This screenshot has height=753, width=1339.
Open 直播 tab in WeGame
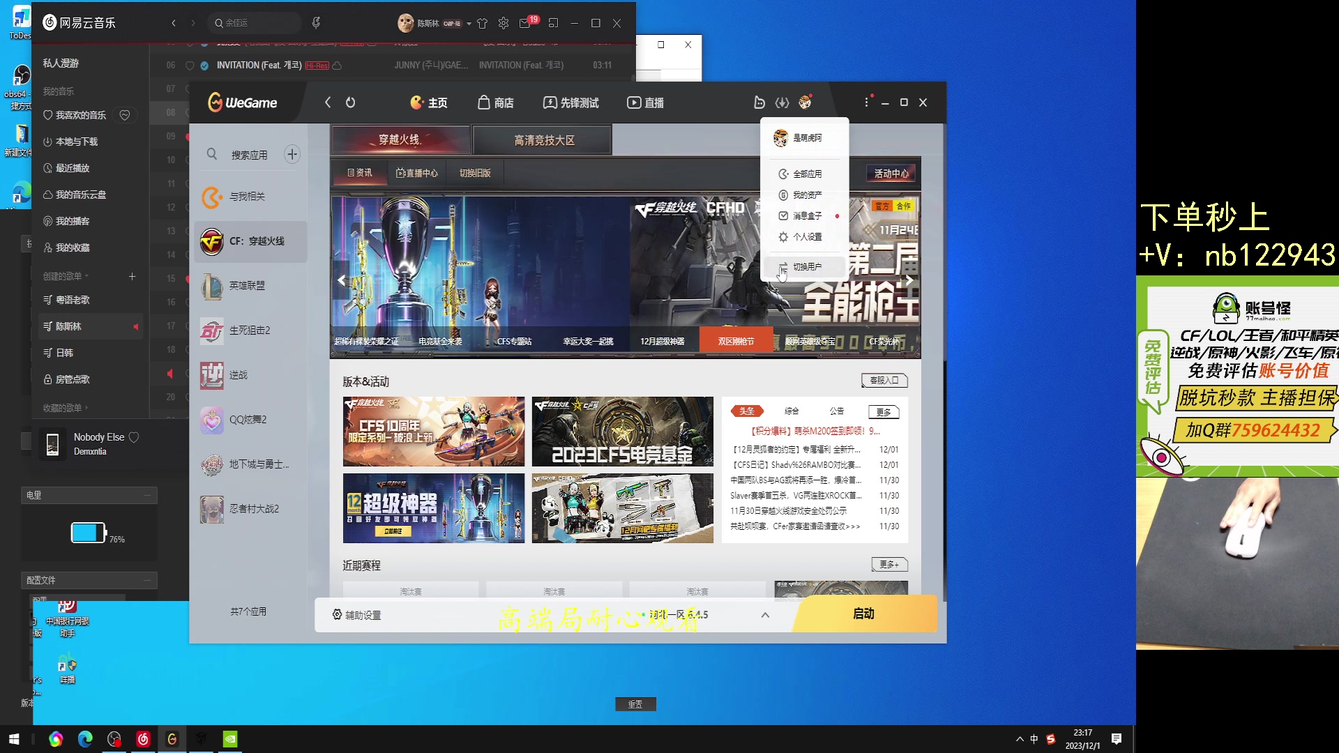click(645, 102)
